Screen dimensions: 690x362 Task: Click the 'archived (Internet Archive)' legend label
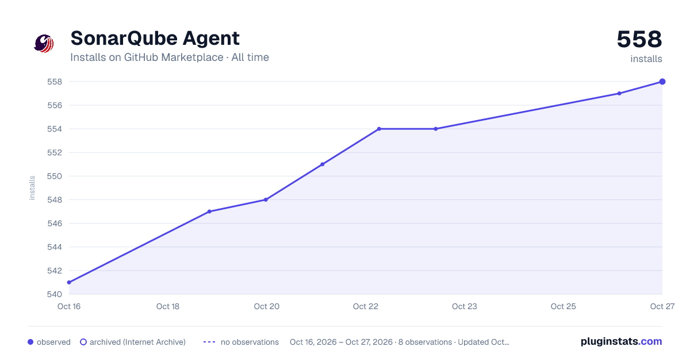pyautogui.click(x=137, y=342)
